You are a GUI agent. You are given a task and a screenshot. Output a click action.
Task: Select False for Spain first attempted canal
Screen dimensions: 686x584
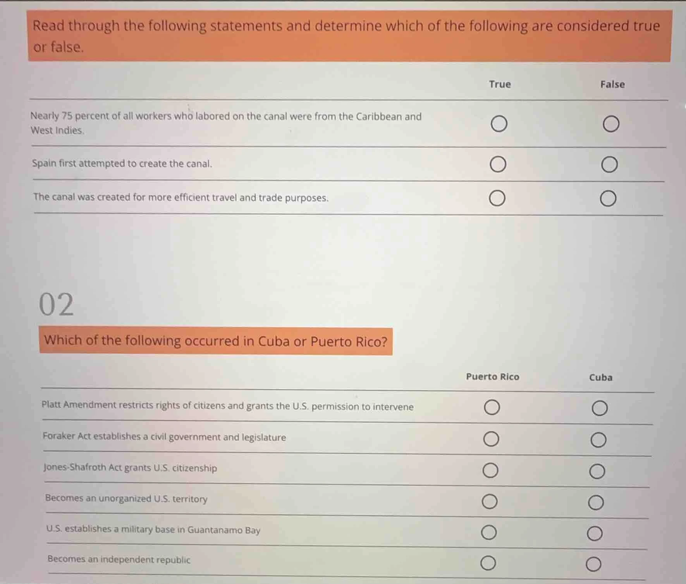tap(609, 164)
